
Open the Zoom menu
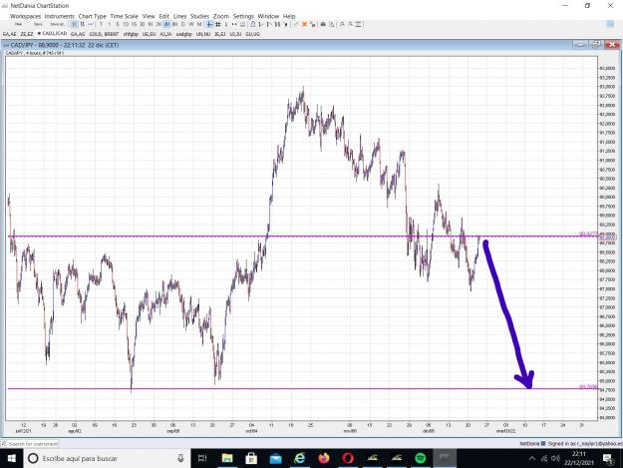(221, 16)
